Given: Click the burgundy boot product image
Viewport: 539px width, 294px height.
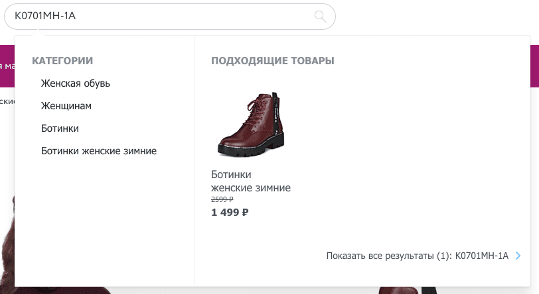Looking at the screenshot, I should [x=251, y=124].
